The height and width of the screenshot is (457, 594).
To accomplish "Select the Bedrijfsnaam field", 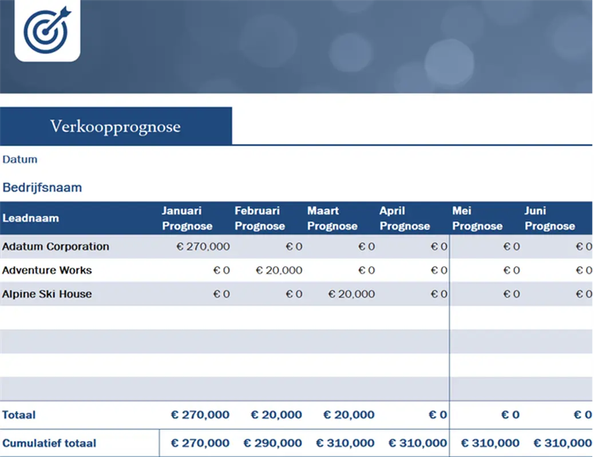I will pos(42,187).
